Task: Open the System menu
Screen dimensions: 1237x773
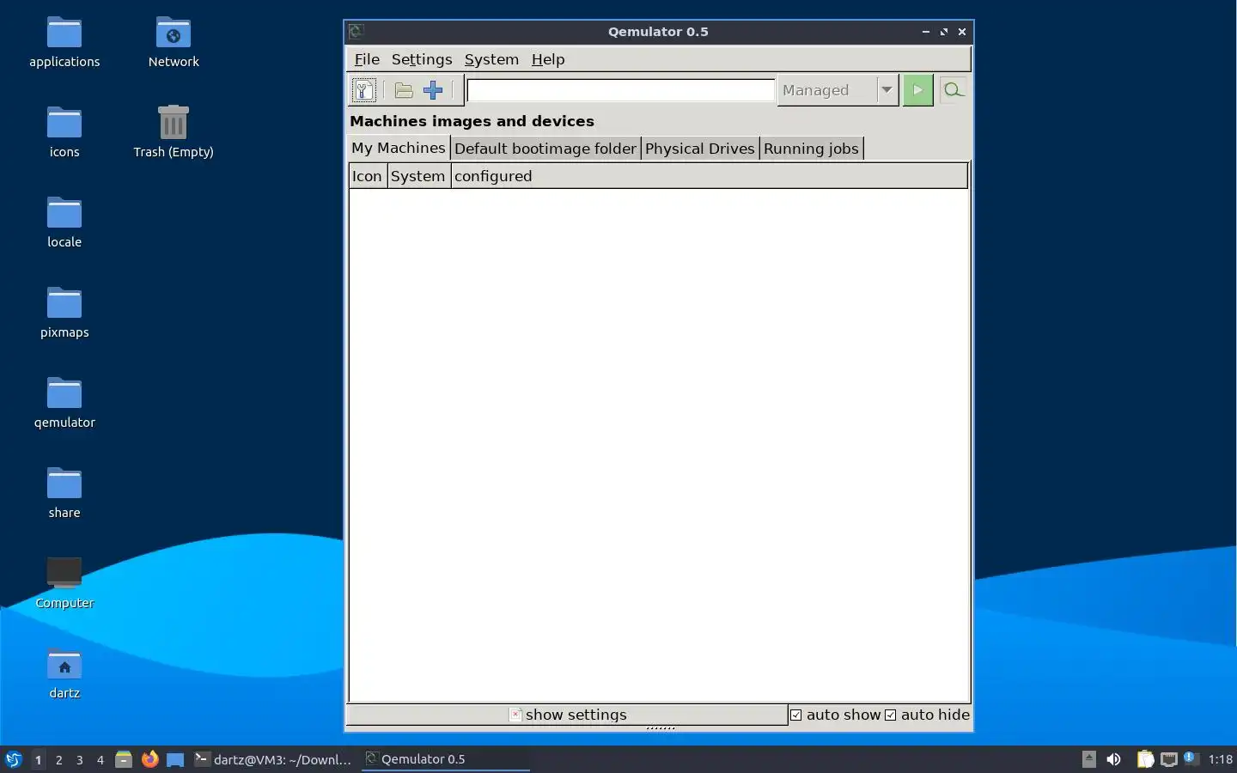Action: pyautogui.click(x=491, y=59)
